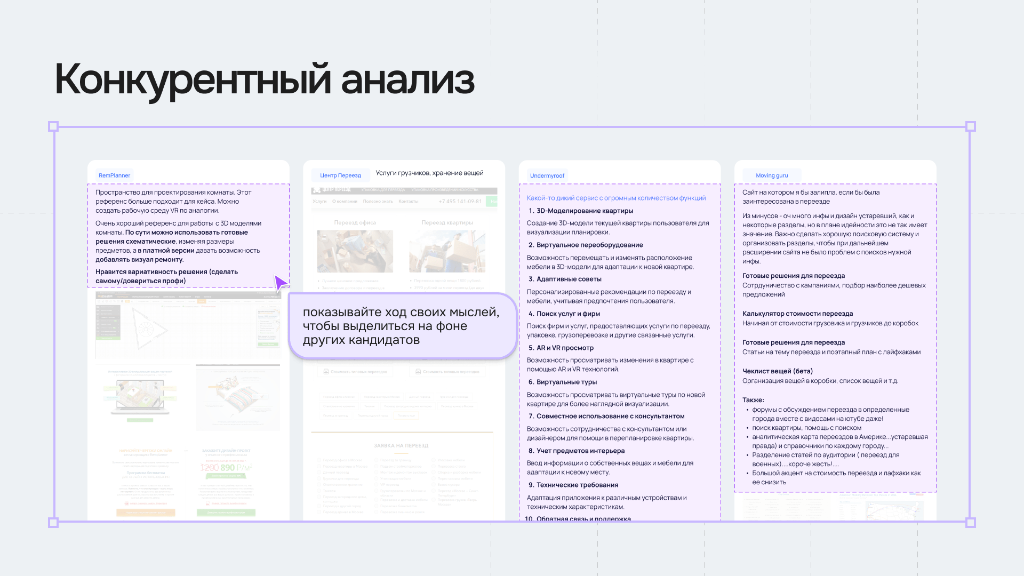This screenshot has height=576, width=1024.
Task: Open the Услуги dropdown menu
Action: 319,201
